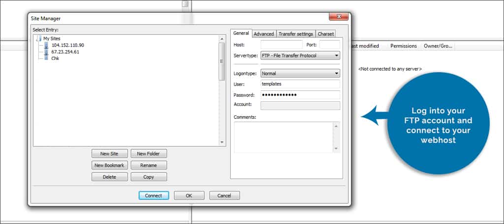Click the User field containing templates
Screen dimensions: 504x224
[x=300, y=84]
